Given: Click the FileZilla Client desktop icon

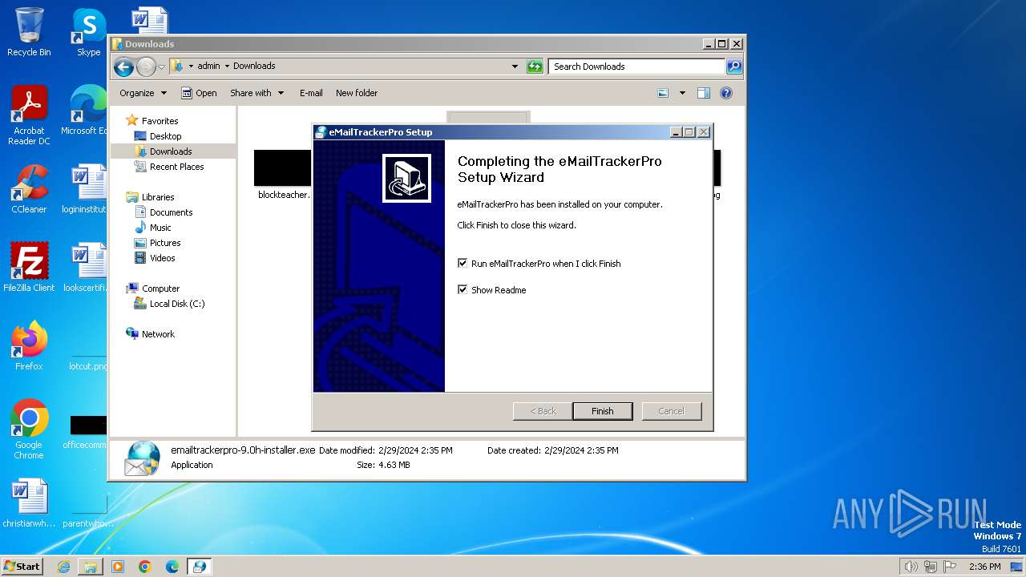Looking at the screenshot, I should tap(29, 267).
